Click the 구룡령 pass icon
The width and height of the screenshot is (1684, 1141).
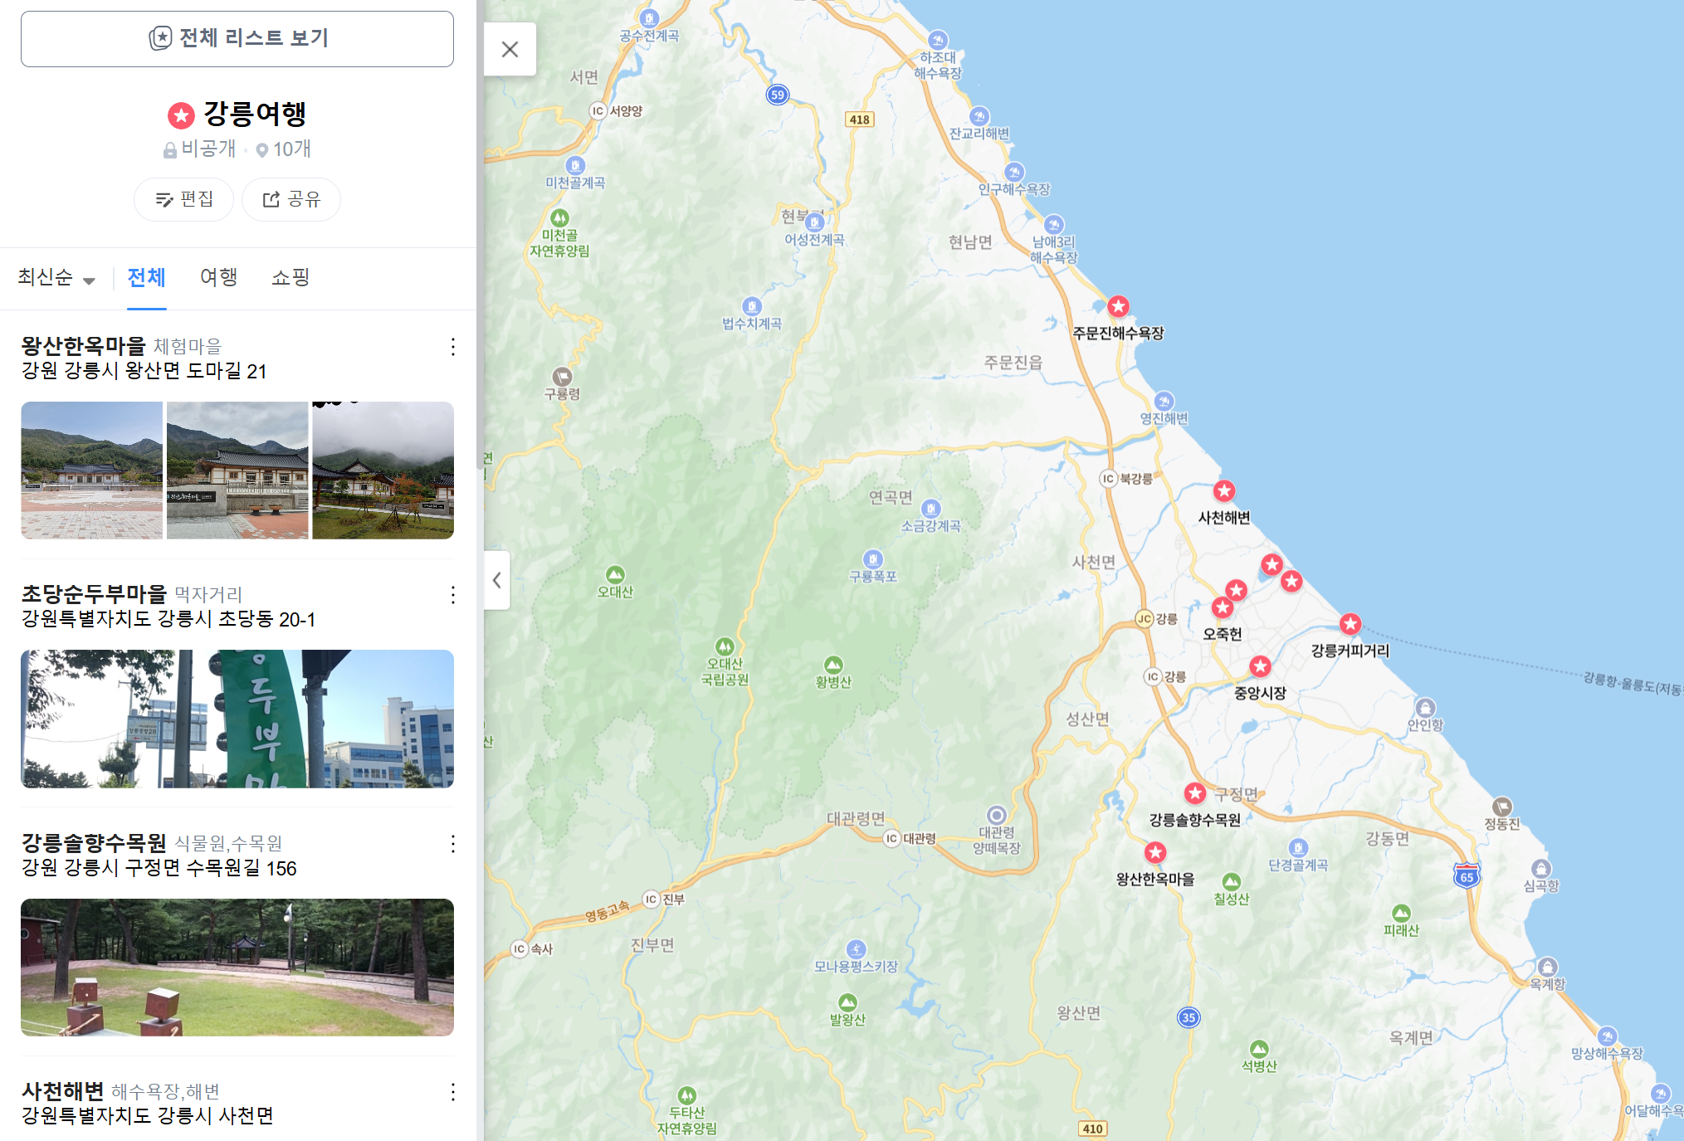pos(563,376)
